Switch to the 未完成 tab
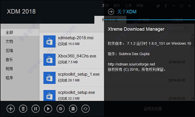 144,20
